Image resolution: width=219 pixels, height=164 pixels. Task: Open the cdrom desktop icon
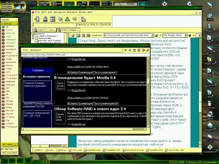tap(210, 16)
